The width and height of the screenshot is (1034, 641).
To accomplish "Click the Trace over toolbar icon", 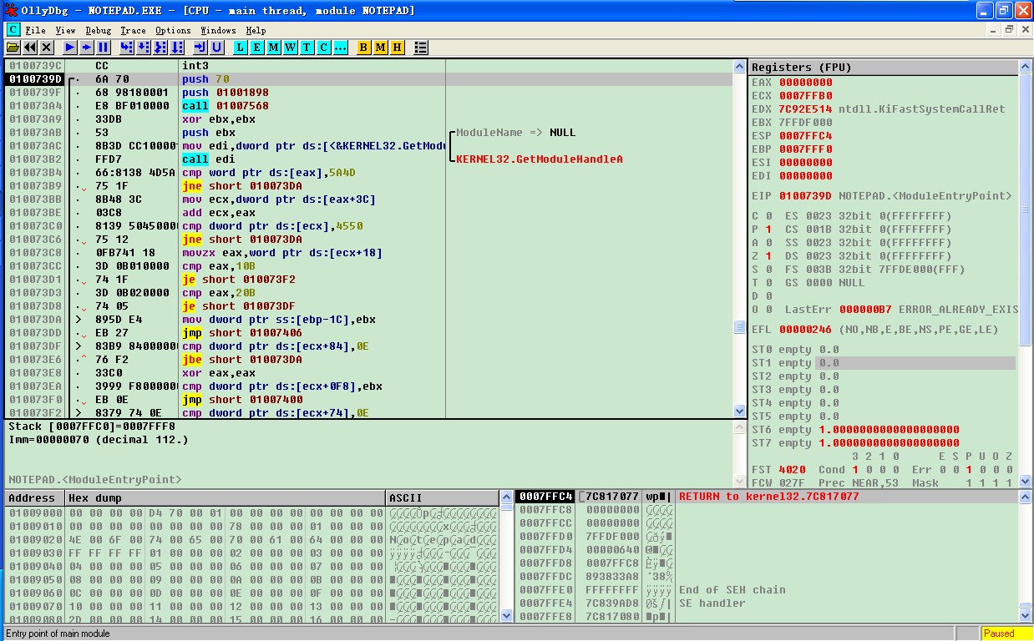I will click(x=177, y=48).
